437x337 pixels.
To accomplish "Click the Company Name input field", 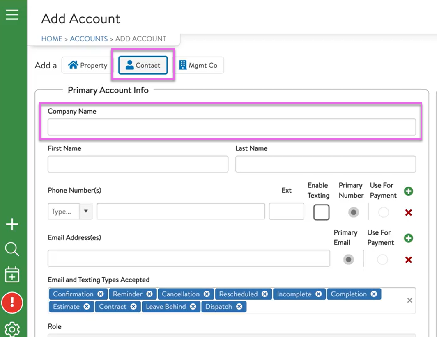I will coord(232,127).
